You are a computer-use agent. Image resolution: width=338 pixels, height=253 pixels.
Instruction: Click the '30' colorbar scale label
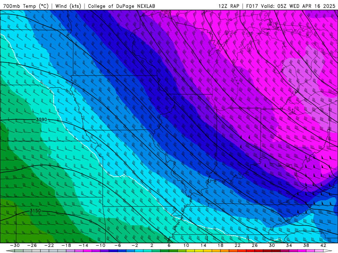pos(272,245)
